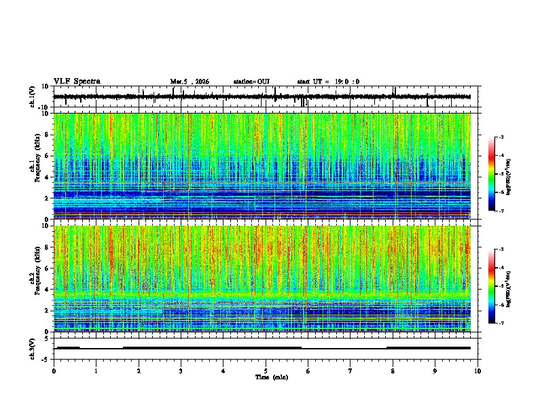Click the '8' frequency tick on ch.1 spectrogram

47,135
